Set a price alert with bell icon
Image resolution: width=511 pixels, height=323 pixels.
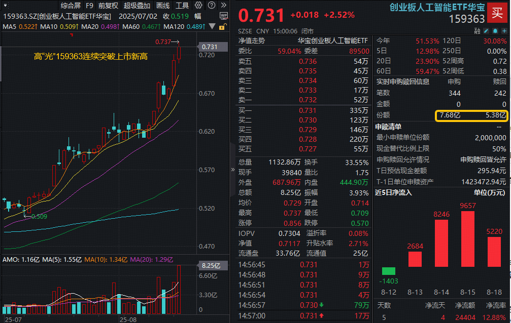[x=495, y=31]
